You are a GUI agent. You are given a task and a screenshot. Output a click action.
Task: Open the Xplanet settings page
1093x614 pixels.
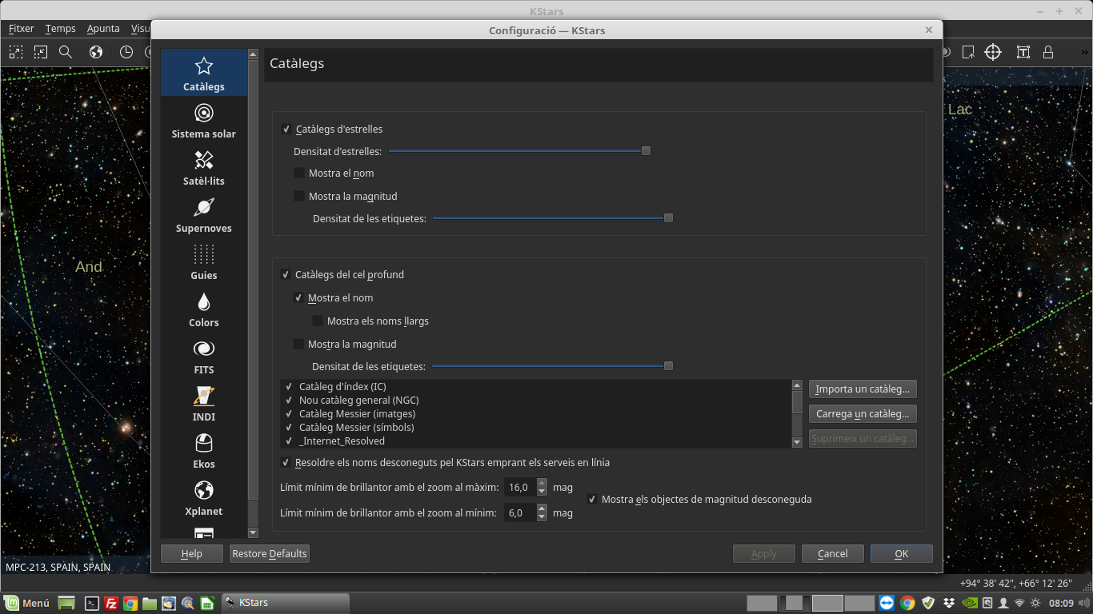click(204, 498)
